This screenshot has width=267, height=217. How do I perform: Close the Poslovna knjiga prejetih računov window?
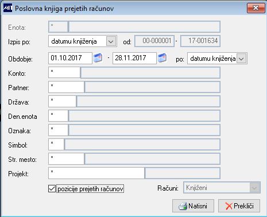click(256, 8)
